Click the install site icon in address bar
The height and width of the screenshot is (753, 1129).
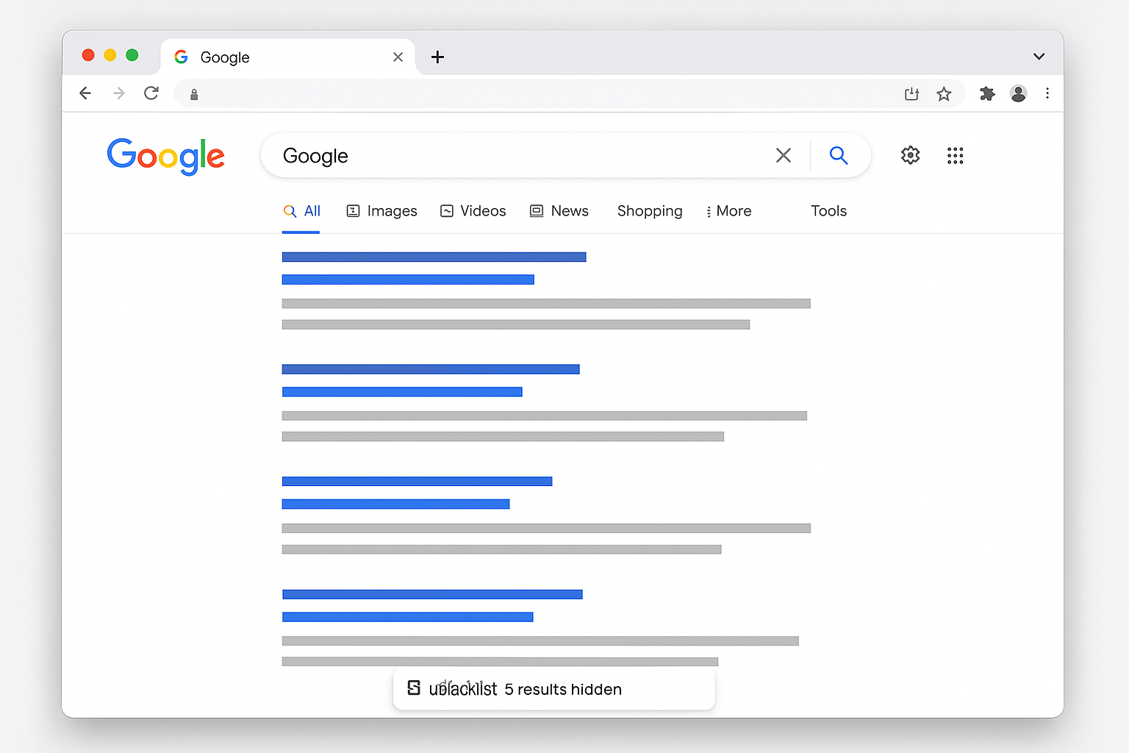coord(911,93)
